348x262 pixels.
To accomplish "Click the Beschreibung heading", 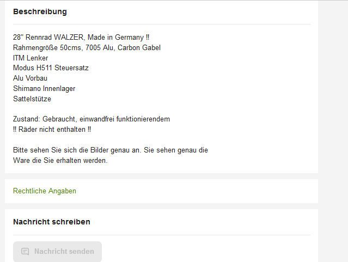I will click(x=40, y=11).
